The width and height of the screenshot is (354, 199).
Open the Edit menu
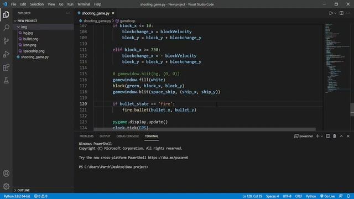coord(23,4)
